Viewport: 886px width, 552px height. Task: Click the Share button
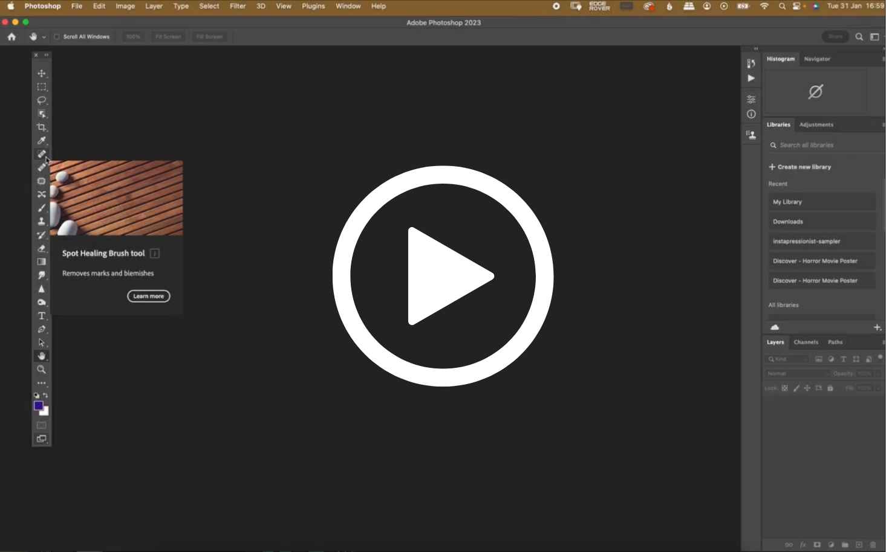coord(835,37)
